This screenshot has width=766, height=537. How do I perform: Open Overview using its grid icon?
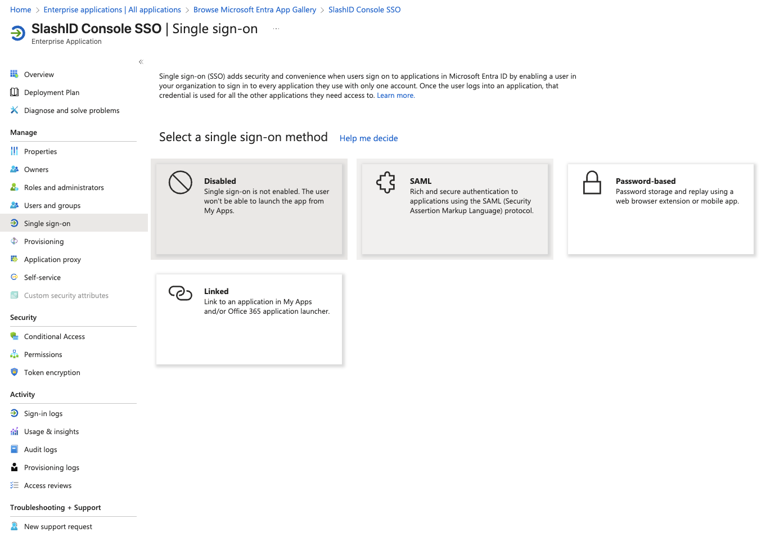click(14, 74)
